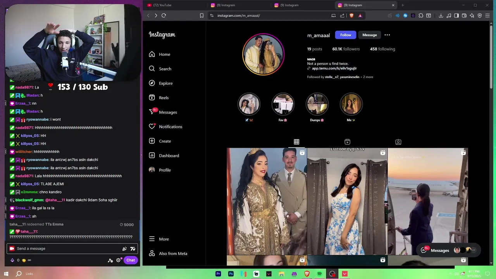
Task: Open browser Downloads
Action: click(x=441, y=15)
